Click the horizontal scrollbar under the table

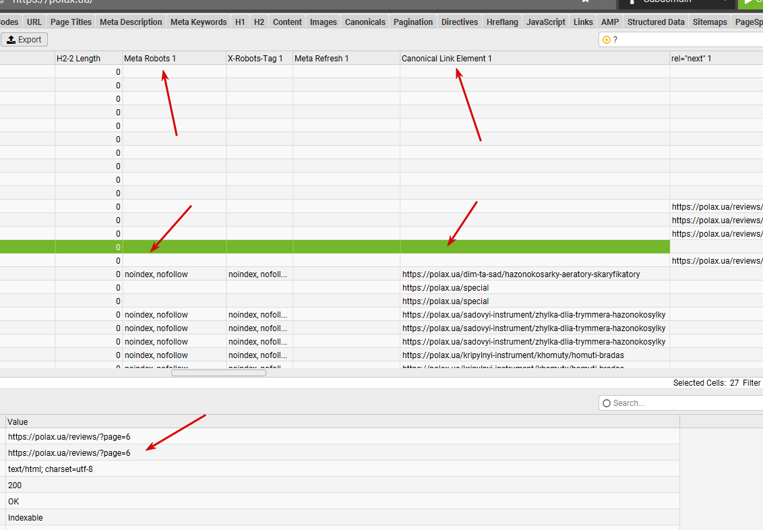pyautogui.click(x=218, y=373)
